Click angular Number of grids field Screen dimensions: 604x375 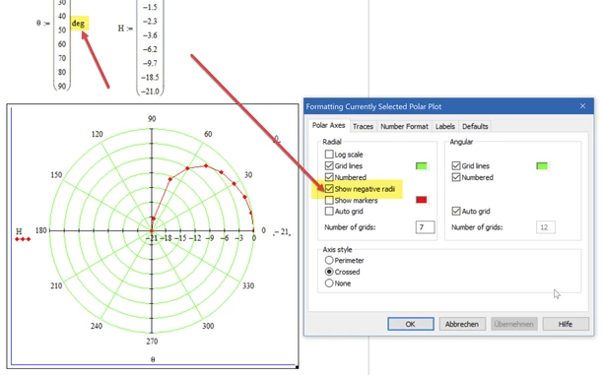546,227
